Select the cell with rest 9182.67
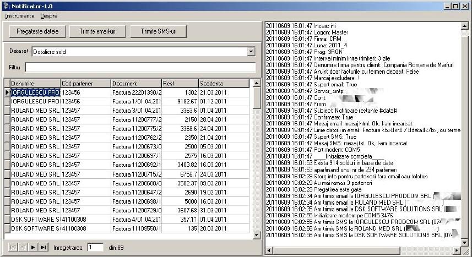This screenshot has height=257, width=472. [x=180, y=101]
